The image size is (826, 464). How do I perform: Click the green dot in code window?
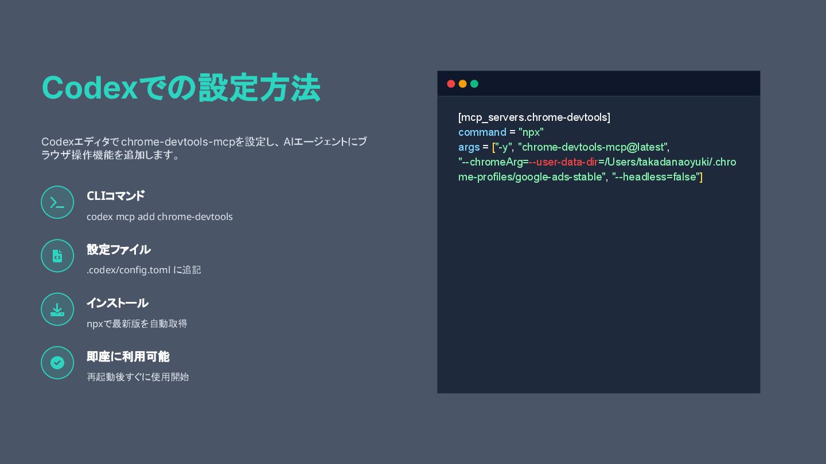(x=474, y=84)
